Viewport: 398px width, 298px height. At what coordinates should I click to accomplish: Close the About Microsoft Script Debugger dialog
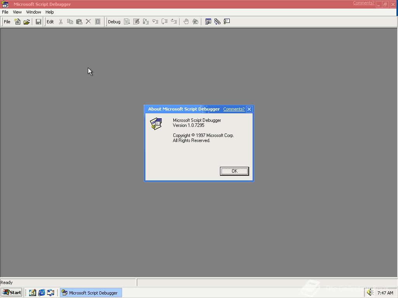(x=249, y=109)
